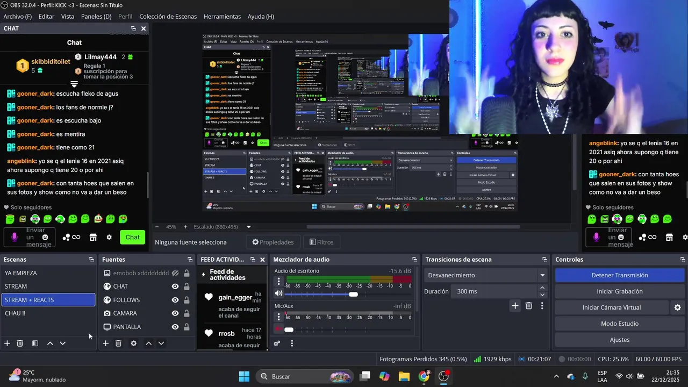
Task: Hide the CAMARA source
Action: [x=175, y=313]
